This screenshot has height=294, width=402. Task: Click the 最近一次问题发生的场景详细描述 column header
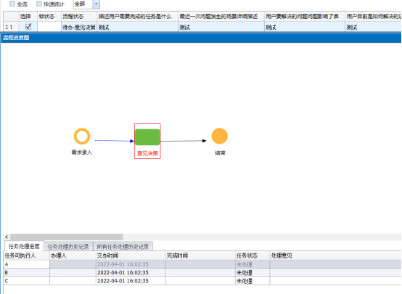coord(221,17)
